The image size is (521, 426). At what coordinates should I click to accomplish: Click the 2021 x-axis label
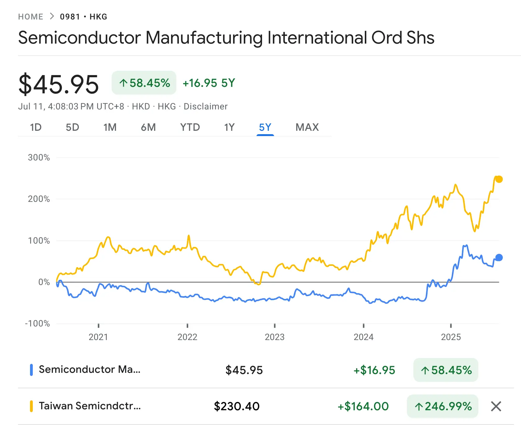point(98,337)
